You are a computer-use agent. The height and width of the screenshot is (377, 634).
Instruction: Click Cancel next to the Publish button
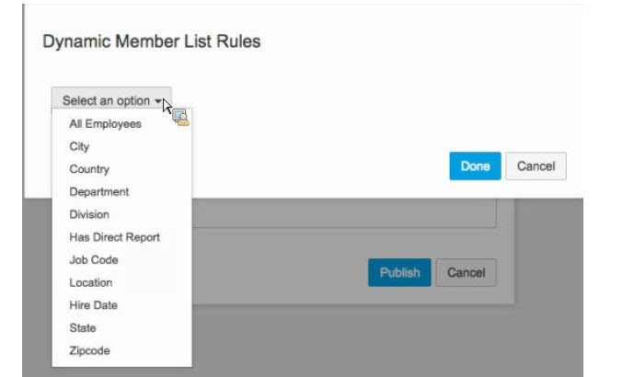[x=467, y=273]
